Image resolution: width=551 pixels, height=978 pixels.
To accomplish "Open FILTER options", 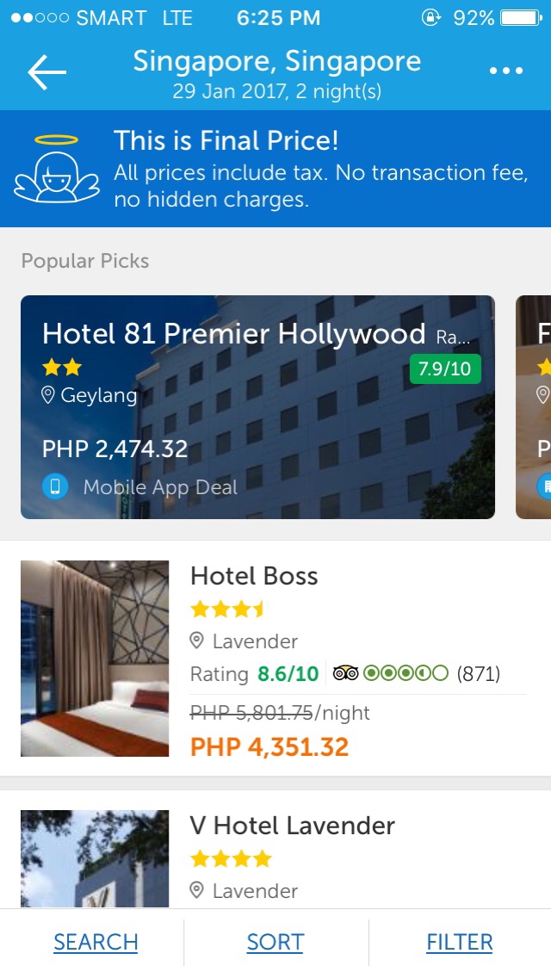I will coord(460,942).
